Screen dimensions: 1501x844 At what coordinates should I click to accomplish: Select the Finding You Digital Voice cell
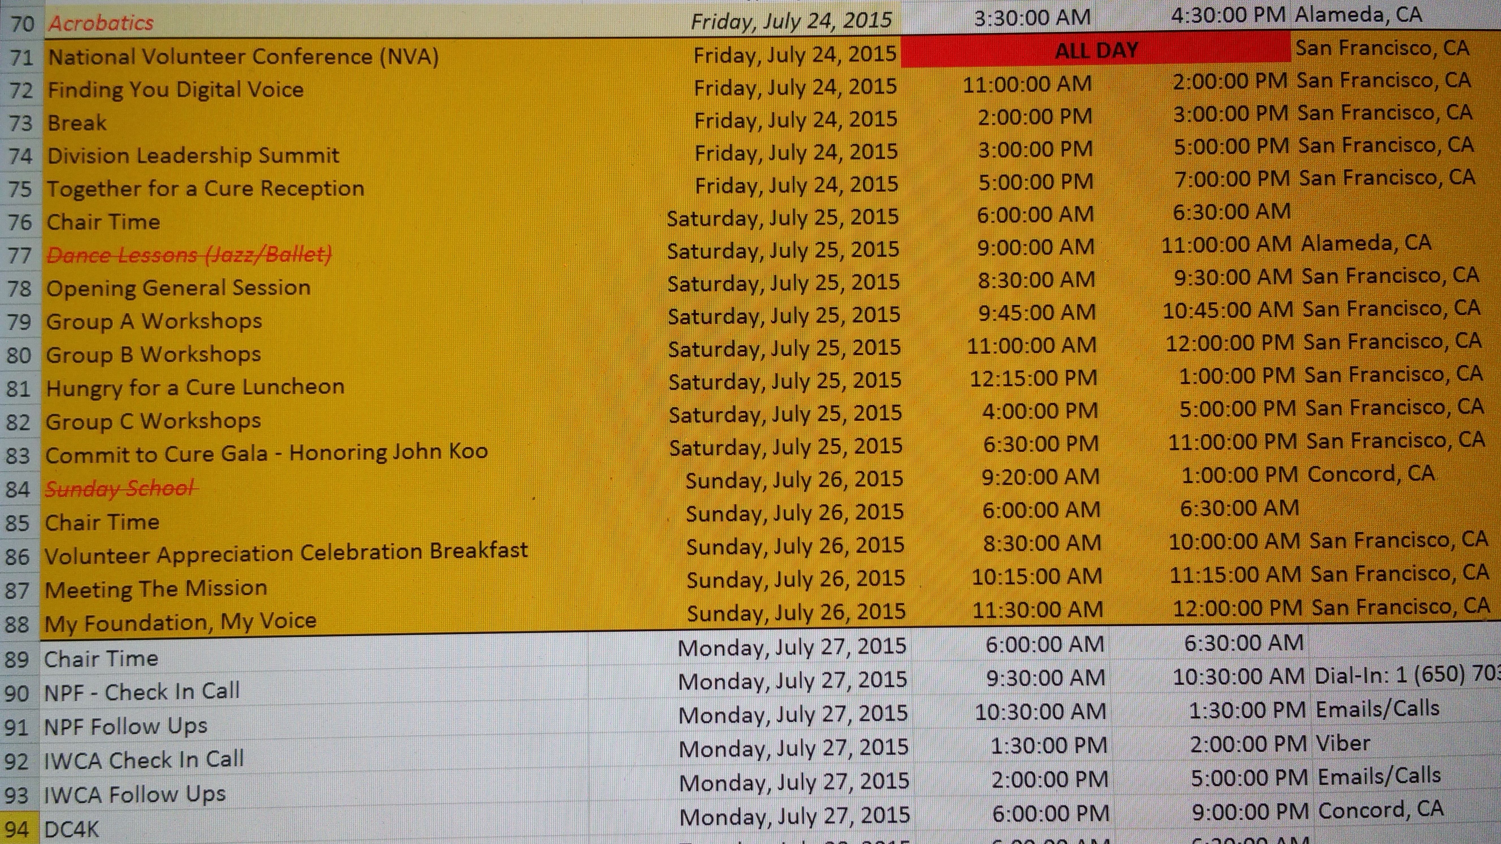[175, 90]
